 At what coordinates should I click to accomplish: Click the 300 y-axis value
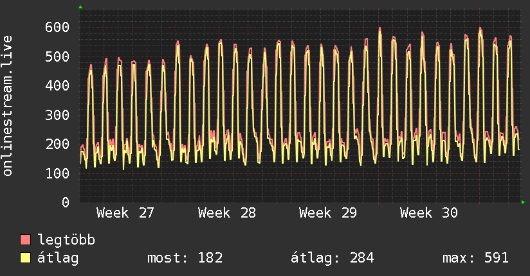57,115
